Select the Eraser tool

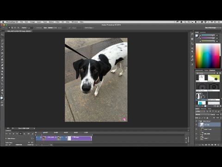(2, 65)
